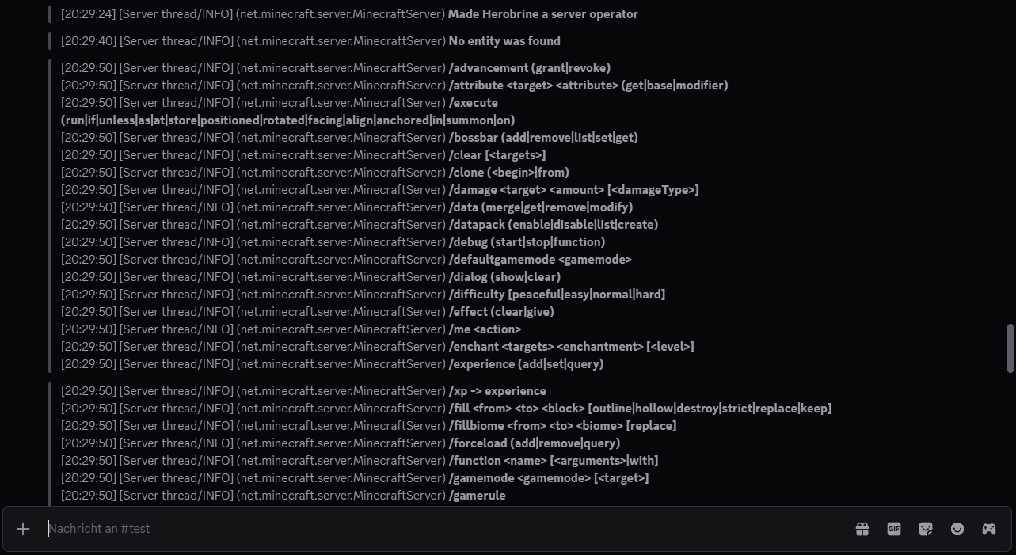The height and width of the screenshot is (555, 1016).
Task: Click the '/gamerule' log line
Action: 283,496
